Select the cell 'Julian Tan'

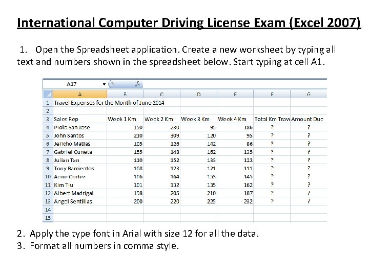click(x=80, y=160)
